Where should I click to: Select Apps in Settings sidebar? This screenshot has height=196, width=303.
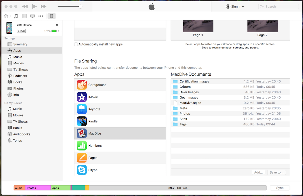point(32,51)
